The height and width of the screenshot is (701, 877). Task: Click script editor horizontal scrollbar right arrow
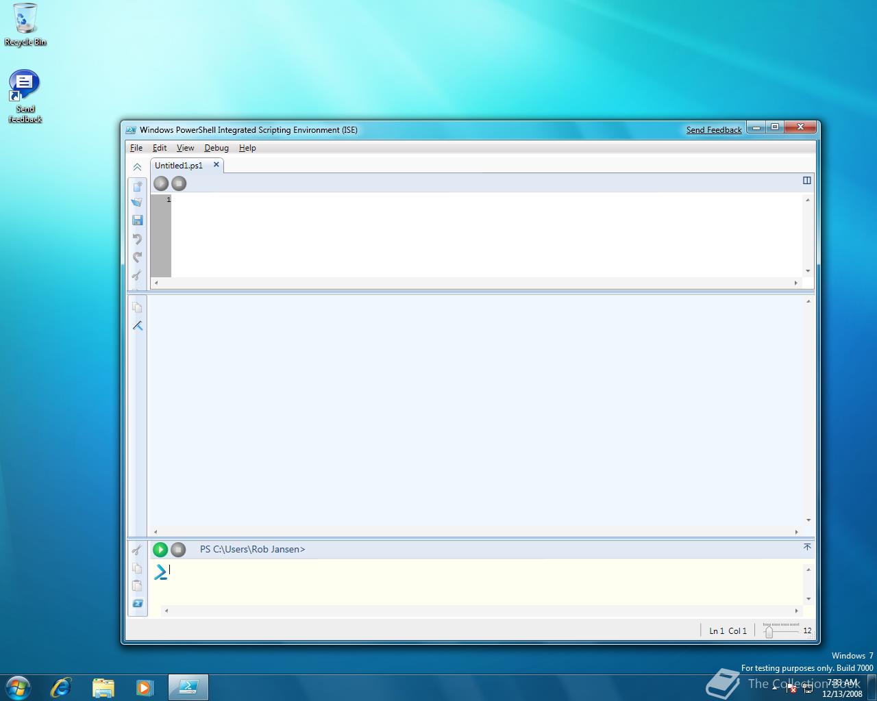[x=796, y=283]
